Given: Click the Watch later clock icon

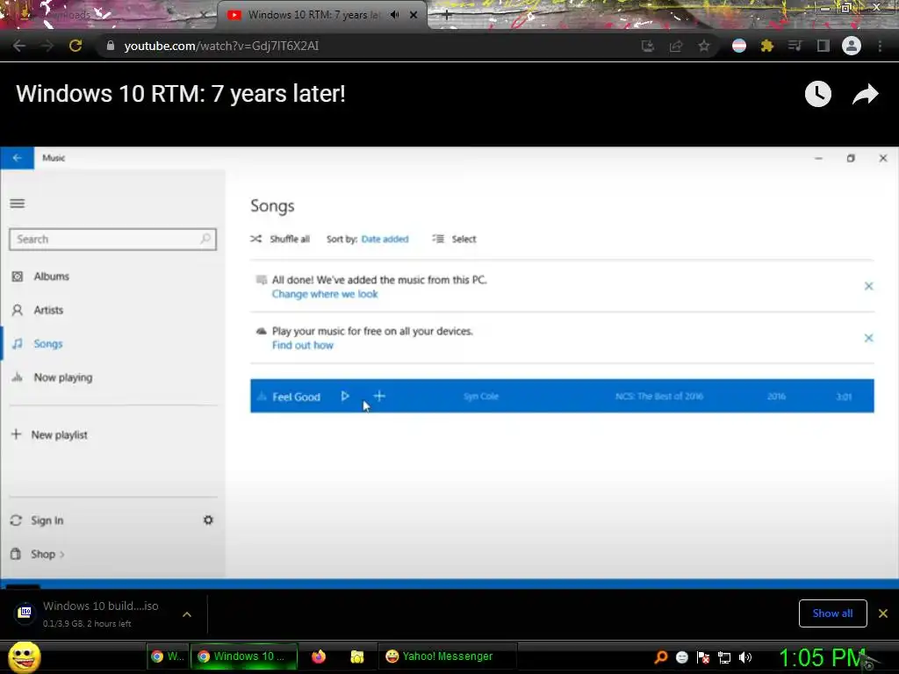Looking at the screenshot, I should (x=818, y=94).
